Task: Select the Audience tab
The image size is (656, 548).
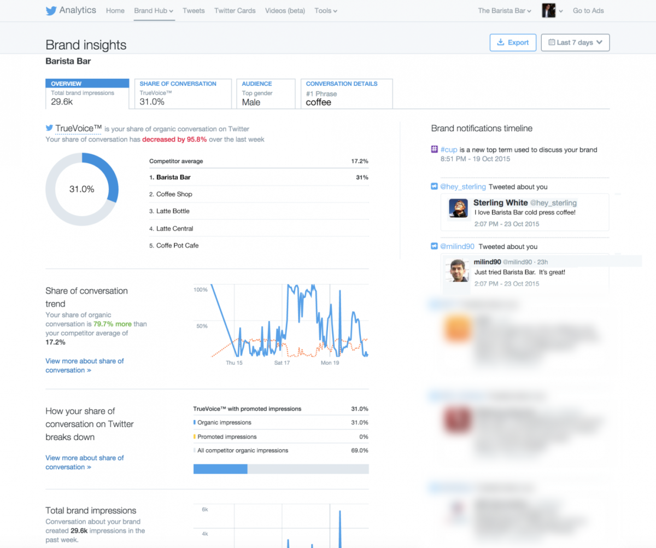Action: click(265, 93)
